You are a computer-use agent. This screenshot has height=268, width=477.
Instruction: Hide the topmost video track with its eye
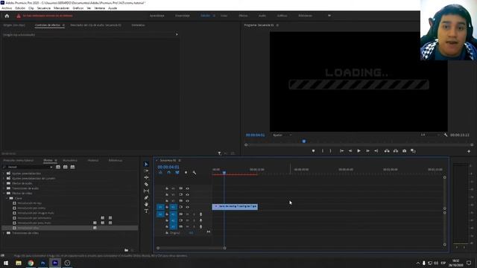187,188
